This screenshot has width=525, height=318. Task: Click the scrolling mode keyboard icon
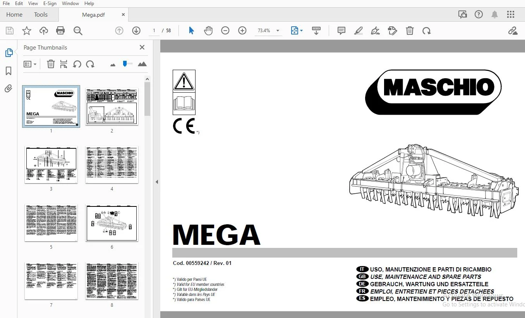[x=316, y=31]
